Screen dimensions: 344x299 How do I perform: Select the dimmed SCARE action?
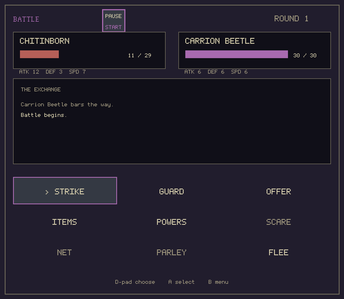pos(279,222)
